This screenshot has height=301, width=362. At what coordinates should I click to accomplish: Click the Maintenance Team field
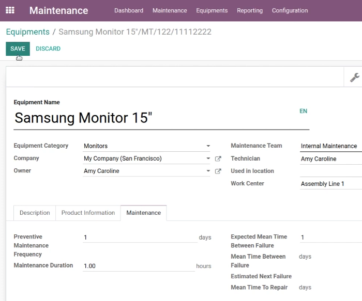click(x=331, y=146)
